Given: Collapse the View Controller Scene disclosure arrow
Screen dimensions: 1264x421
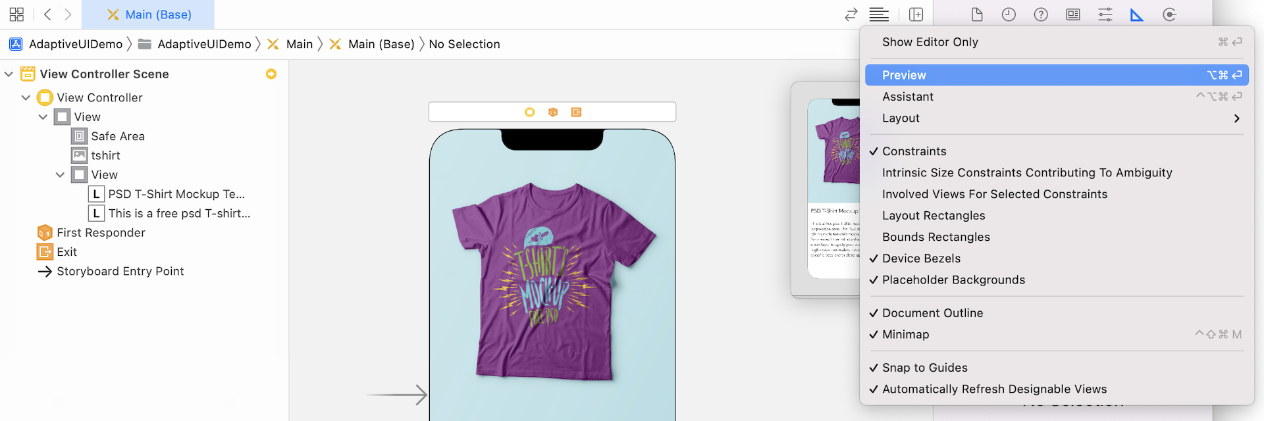Looking at the screenshot, I should [x=9, y=74].
